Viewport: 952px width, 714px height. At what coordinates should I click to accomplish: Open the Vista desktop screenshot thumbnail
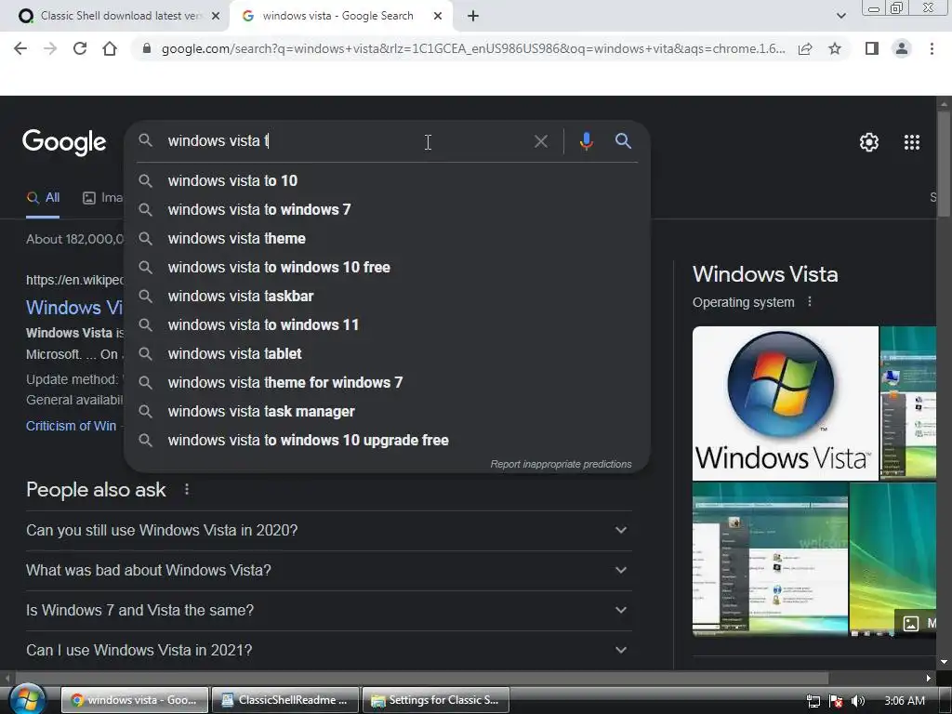[770, 559]
